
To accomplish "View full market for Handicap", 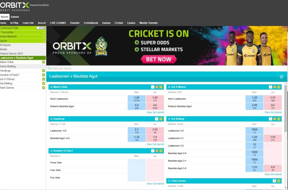I will pos(155,144).
